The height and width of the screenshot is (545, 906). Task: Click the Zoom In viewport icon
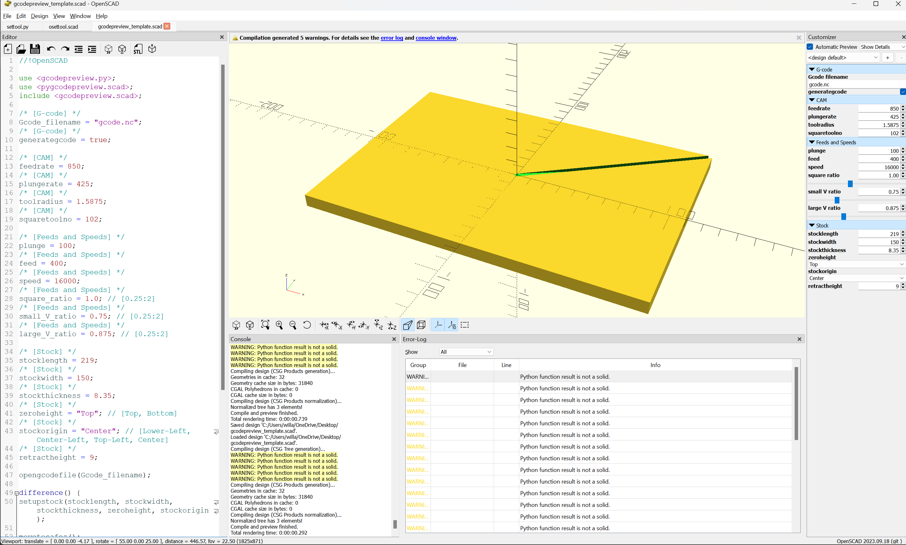tap(279, 325)
